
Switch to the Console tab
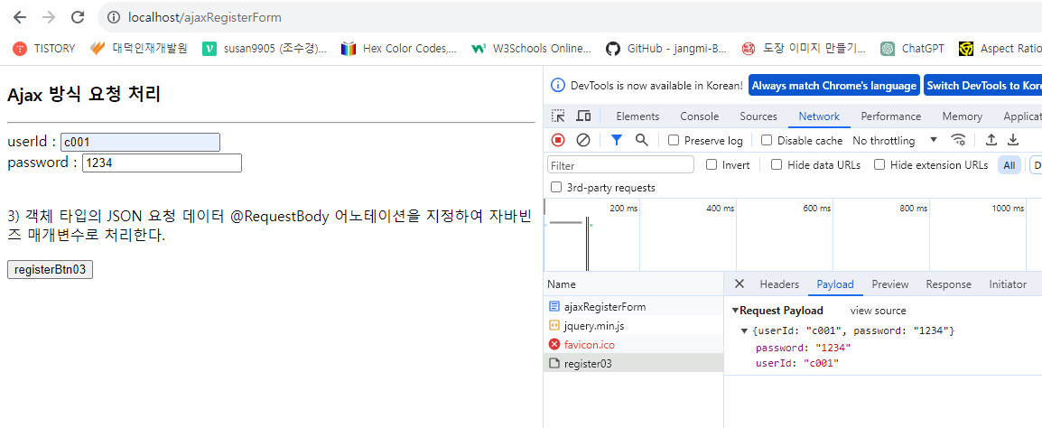699,116
